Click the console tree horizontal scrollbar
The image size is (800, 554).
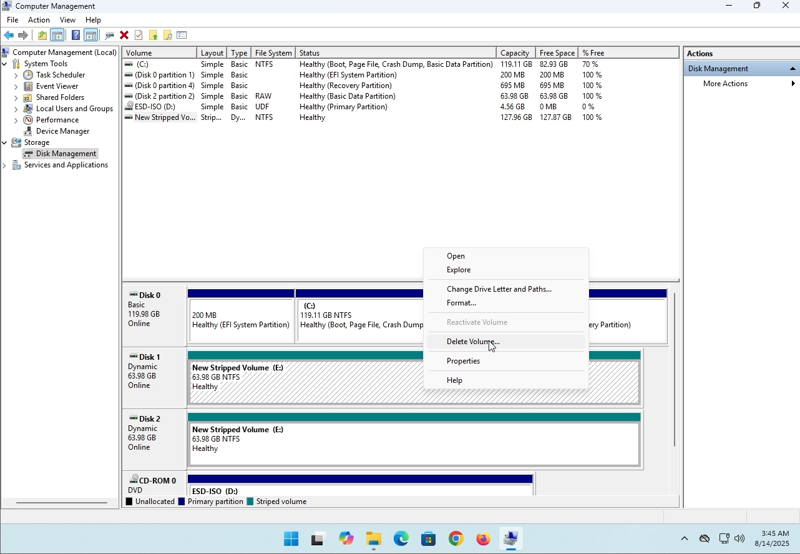pos(62,503)
